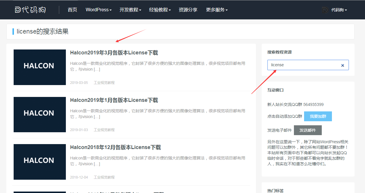Click the 代码狗 site logo
This screenshot has height=193, width=365.
[x=30, y=10]
